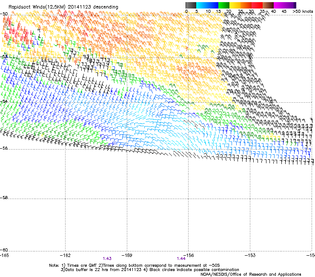The width and height of the screenshot is (315, 277).
Task: Click the red 30-35 knots legend swatch
Action: point(257,5)
